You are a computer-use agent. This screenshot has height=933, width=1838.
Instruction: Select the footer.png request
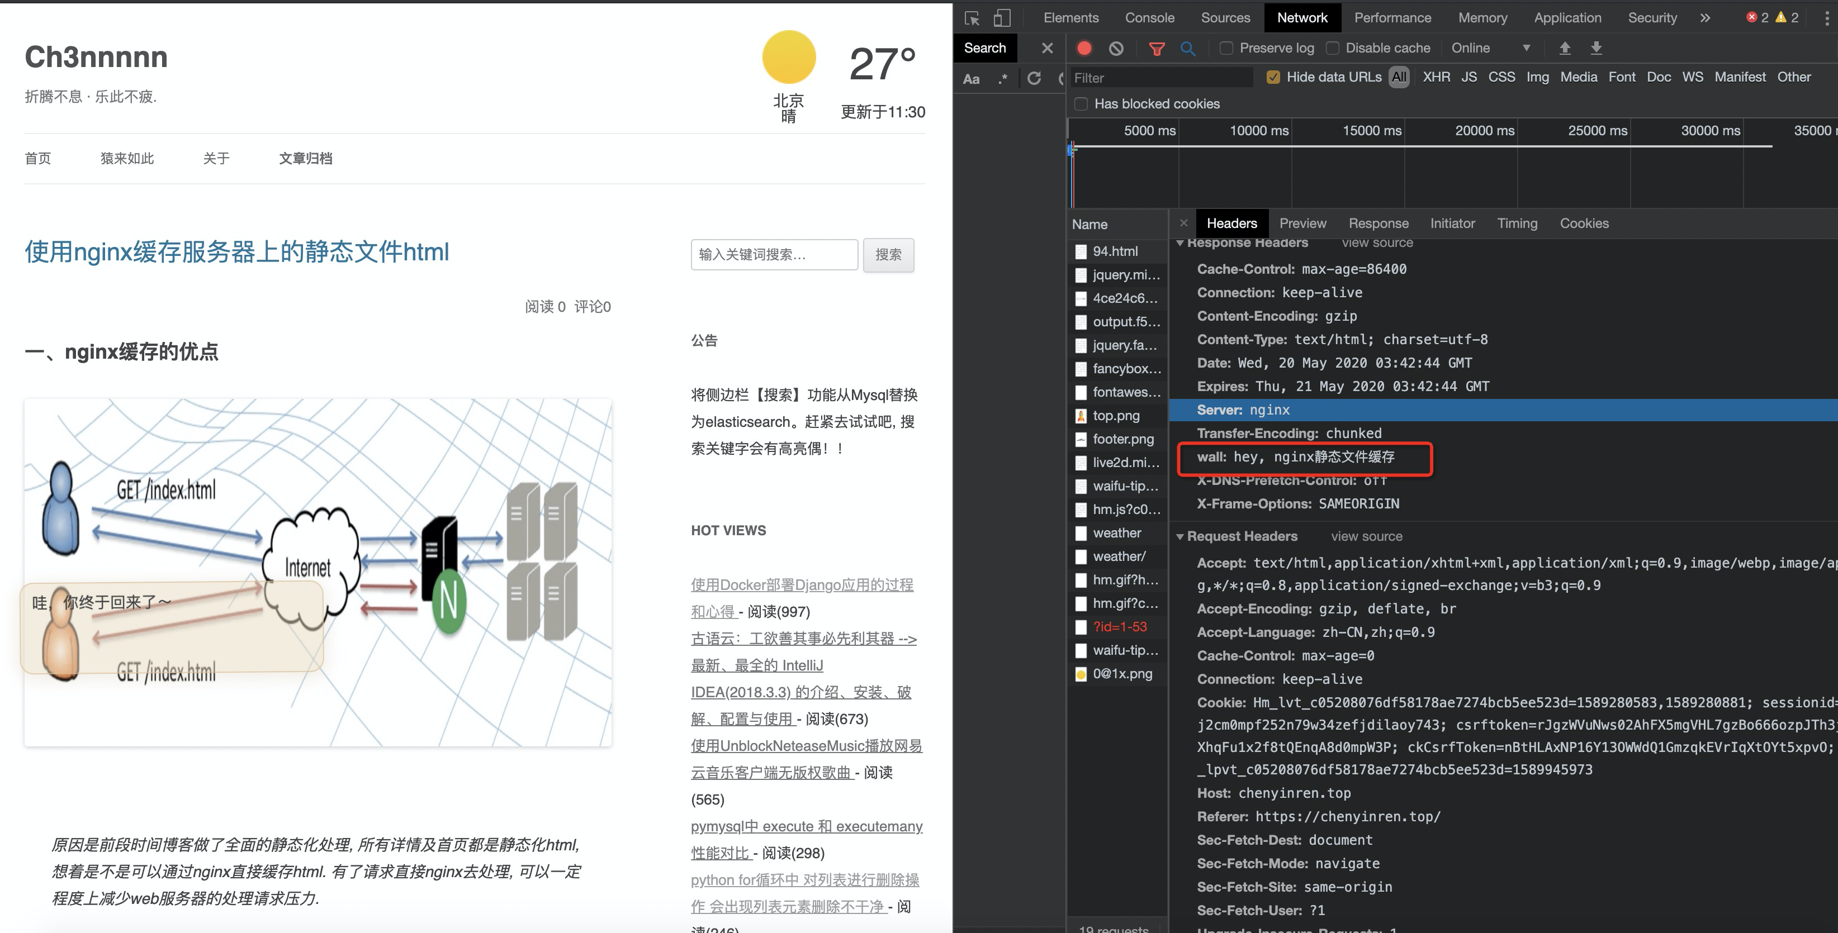coord(1117,439)
